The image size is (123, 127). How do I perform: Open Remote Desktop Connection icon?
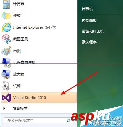tap(6, 63)
